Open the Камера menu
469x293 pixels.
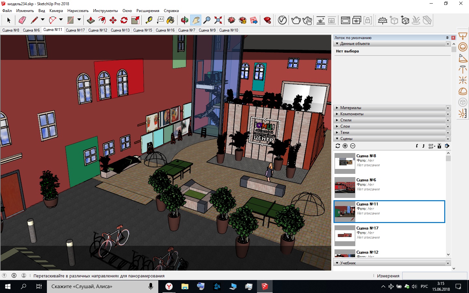[x=56, y=11]
